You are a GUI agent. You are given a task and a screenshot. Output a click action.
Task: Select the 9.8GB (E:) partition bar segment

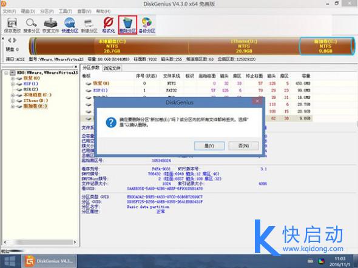coord(326,46)
